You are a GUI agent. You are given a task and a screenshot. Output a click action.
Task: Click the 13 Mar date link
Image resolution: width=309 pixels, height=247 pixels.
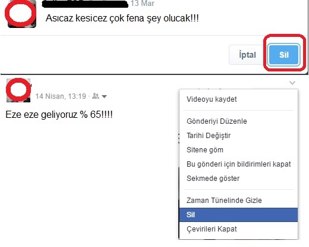point(143,4)
